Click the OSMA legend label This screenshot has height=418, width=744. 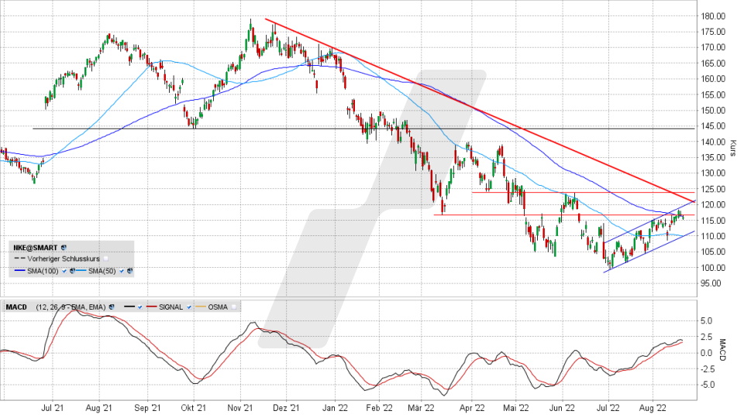[x=218, y=307]
